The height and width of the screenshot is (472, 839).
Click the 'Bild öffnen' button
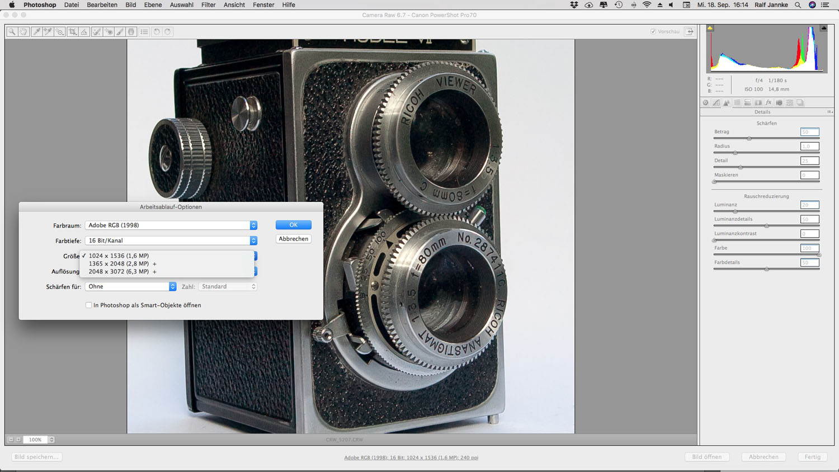[707, 457]
